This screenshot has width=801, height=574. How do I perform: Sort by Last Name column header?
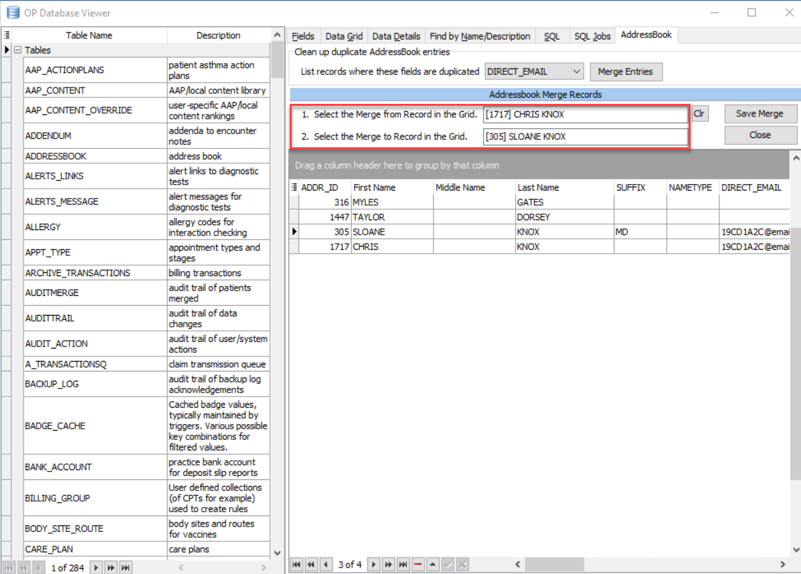pyautogui.click(x=564, y=187)
